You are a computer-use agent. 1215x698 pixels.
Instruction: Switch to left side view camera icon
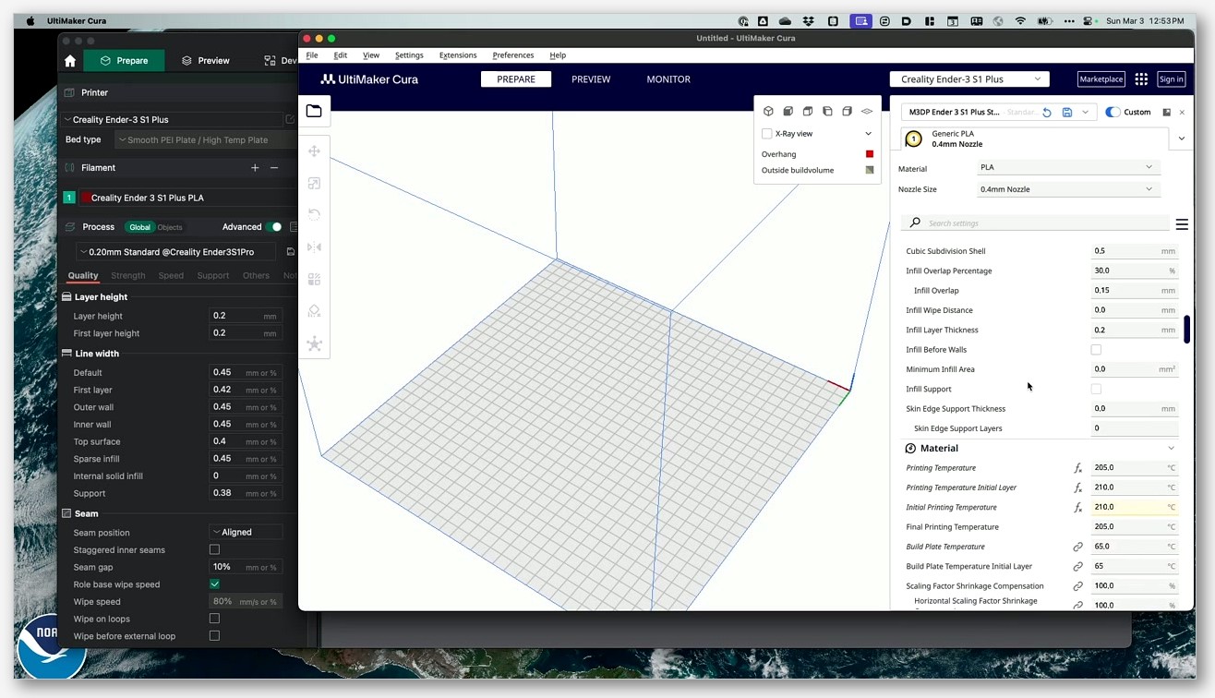[827, 111]
